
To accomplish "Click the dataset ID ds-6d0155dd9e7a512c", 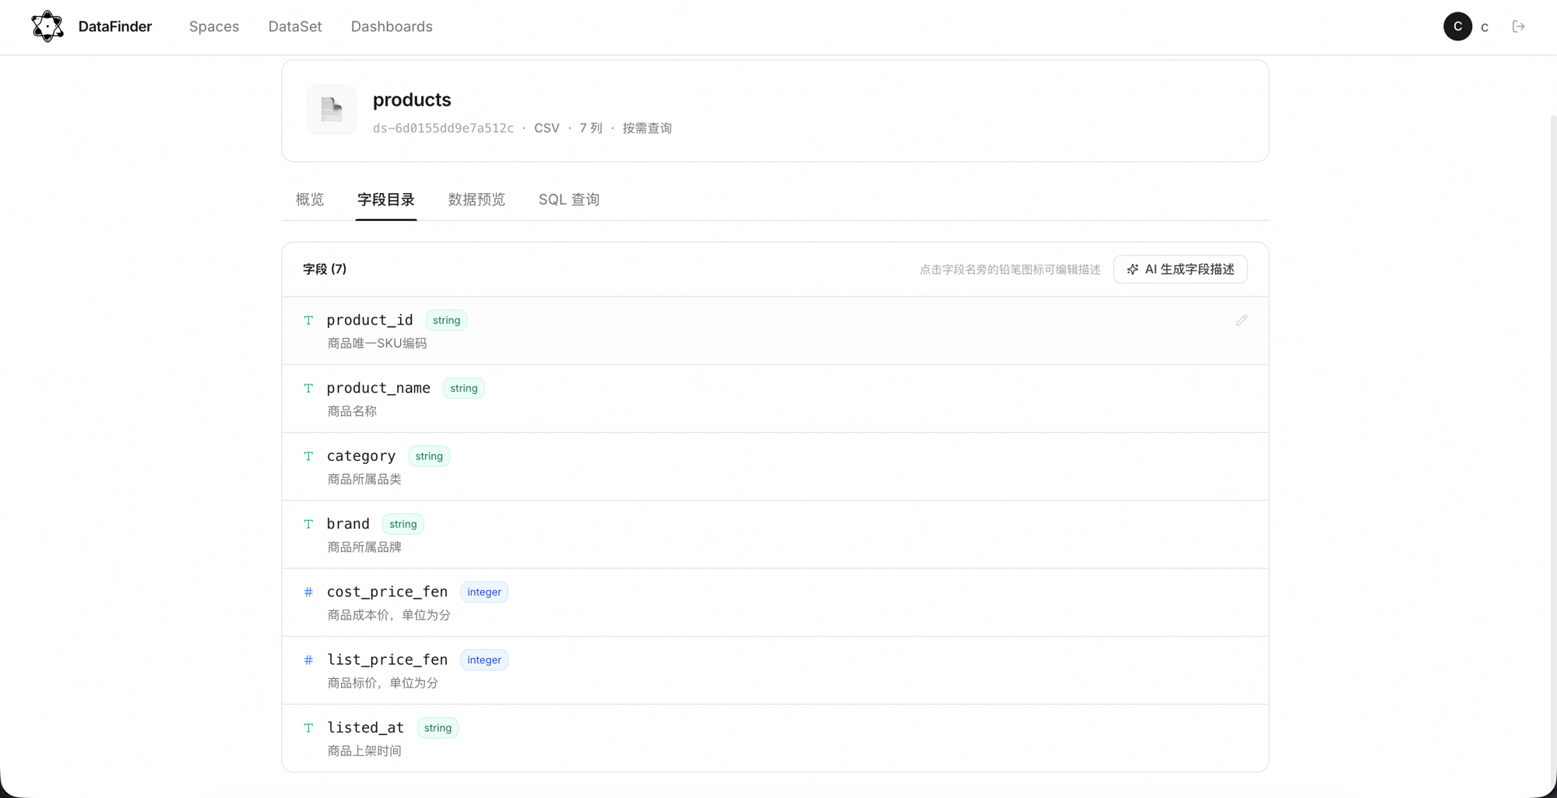I will click(443, 128).
